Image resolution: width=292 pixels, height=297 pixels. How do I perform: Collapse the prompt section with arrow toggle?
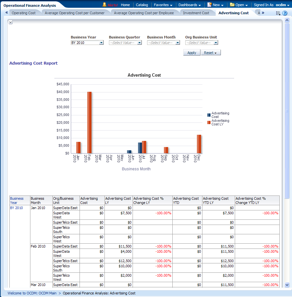(x=11, y=22)
